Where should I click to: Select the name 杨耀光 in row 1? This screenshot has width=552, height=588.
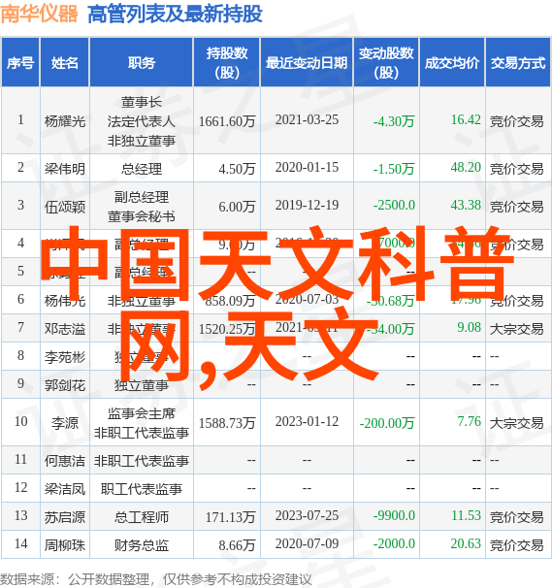(x=65, y=121)
